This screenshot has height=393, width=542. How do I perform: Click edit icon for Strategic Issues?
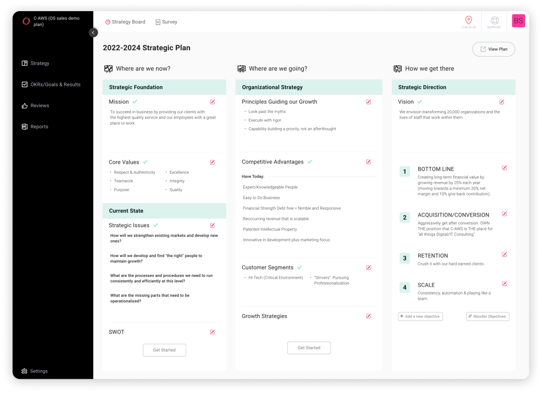212,225
